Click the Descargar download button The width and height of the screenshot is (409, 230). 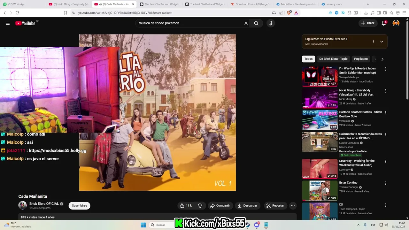247,206
